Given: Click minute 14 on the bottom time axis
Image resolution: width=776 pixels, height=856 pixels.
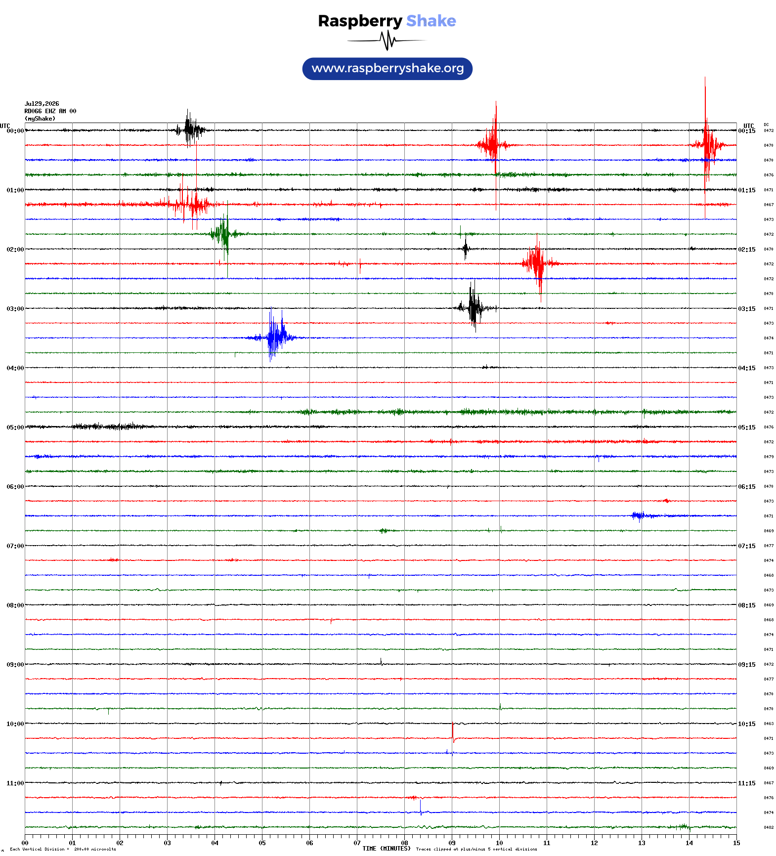Looking at the screenshot, I should tap(689, 843).
